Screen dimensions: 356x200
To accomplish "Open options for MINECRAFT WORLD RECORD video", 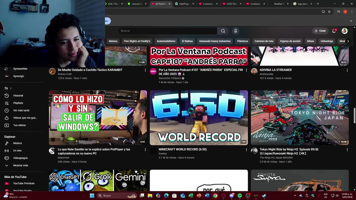I will 246,150.
